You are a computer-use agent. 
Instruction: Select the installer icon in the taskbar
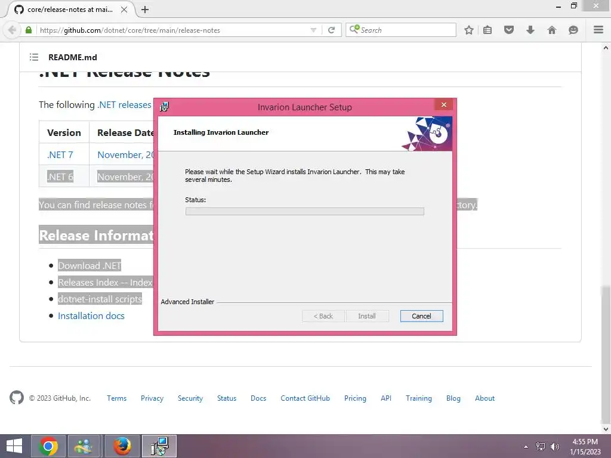(159, 446)
